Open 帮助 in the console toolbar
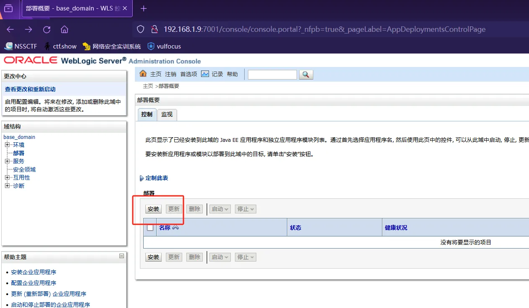529x308 pixels. pyautogui.click(x=232, y=74)
